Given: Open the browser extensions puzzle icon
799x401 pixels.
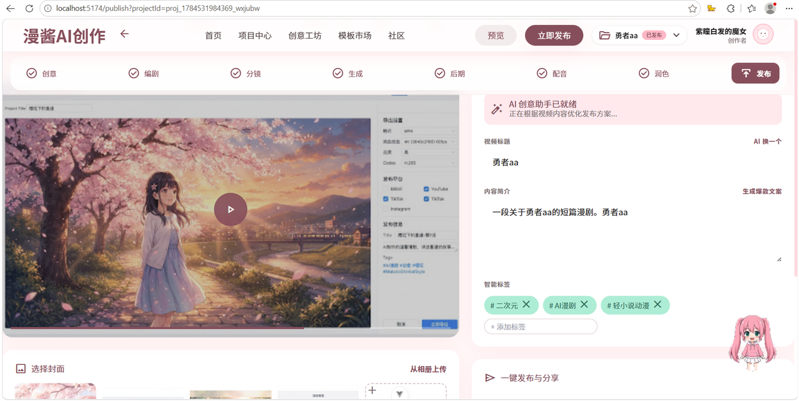Looking at the screenshot, I should pyautogui.click(x=731, y=9).
